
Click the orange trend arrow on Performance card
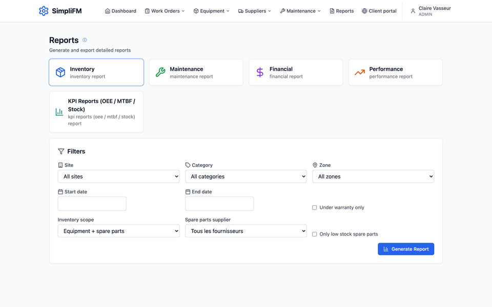click(360, 72)
